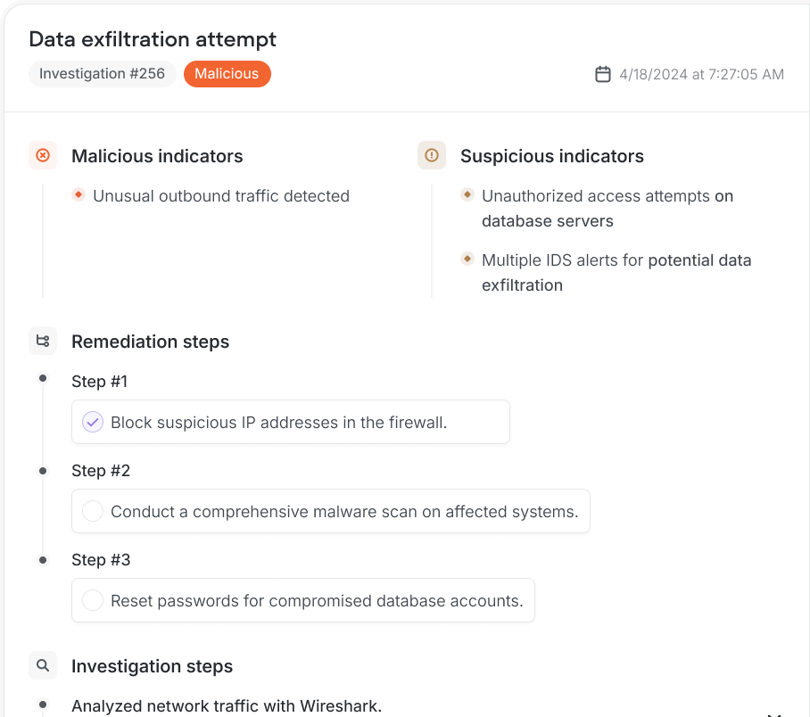This screenshot has width=810, height=717.
Task: Check the comprehensive malware scan checkbox
Action: click(x=93, y=510)
